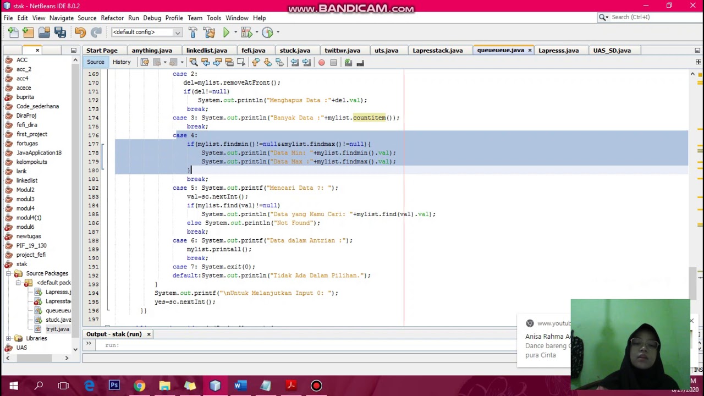The height and width of the screenshot is (396, 704).
Task: Click the Comment icon in the editor toolbar
Action: (x=348, y=63)
